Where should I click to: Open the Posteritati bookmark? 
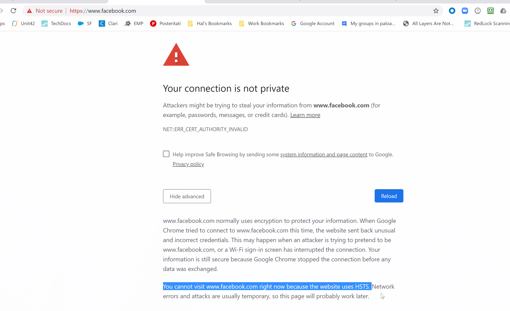tap(165, 23)
